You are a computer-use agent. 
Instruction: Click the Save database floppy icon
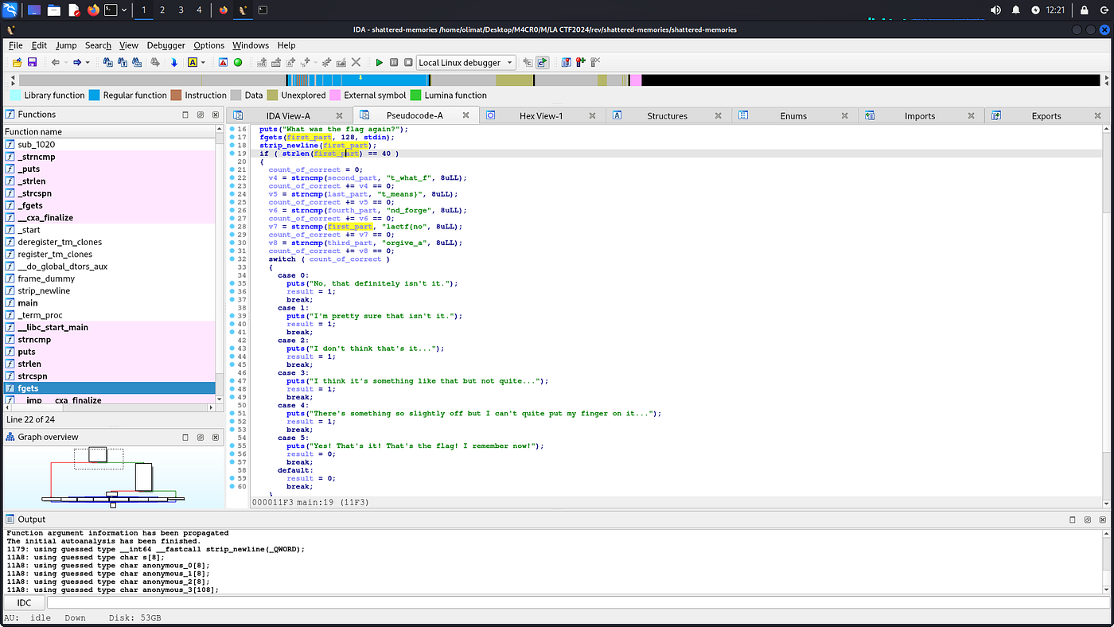[x=32, y=62]
